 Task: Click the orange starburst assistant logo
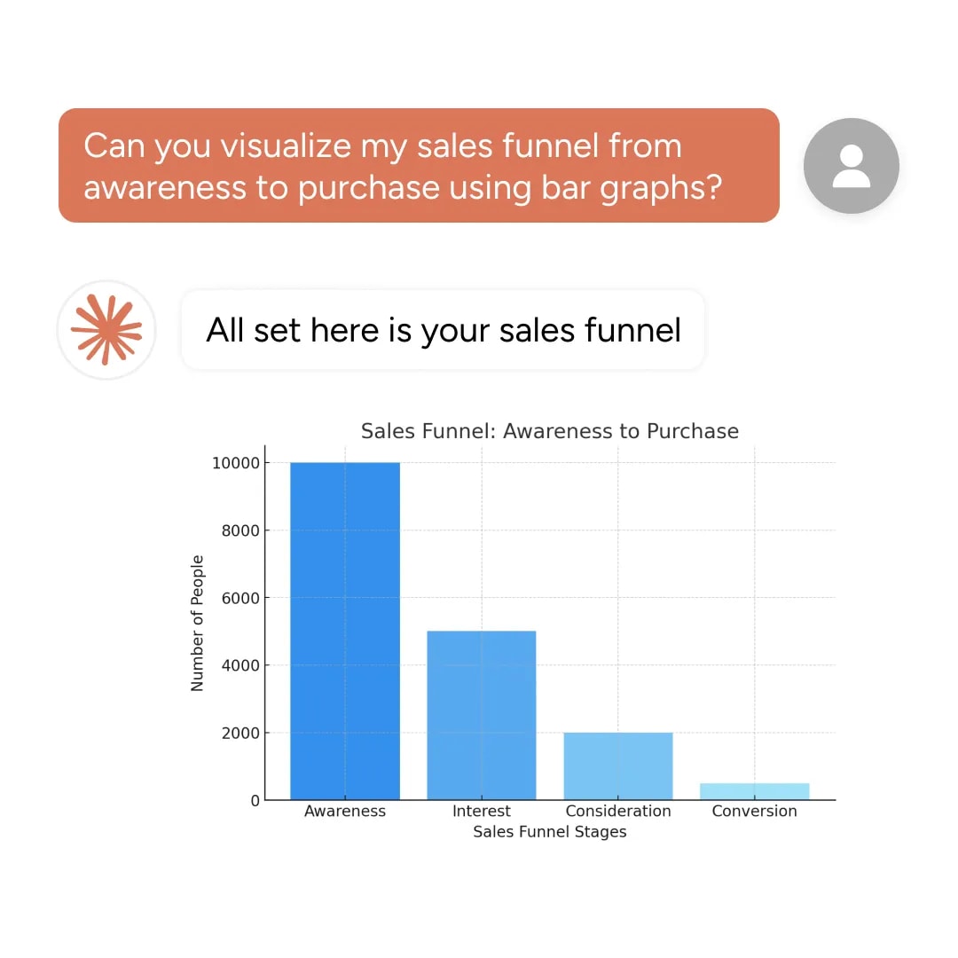(x=106, y=330)
